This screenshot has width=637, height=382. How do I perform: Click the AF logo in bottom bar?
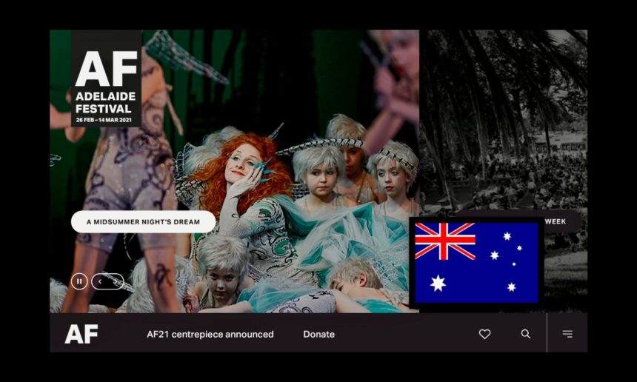(x=81, y=334)
